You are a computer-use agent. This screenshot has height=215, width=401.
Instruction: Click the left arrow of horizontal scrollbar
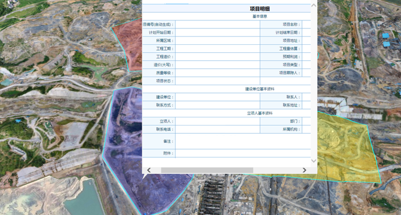149,170
